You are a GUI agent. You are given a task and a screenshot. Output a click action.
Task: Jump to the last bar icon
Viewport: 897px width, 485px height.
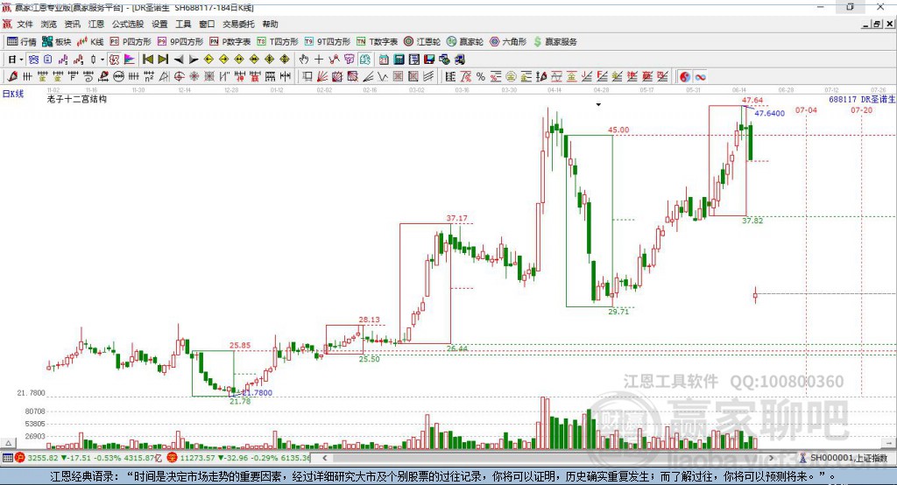[163, 60]
